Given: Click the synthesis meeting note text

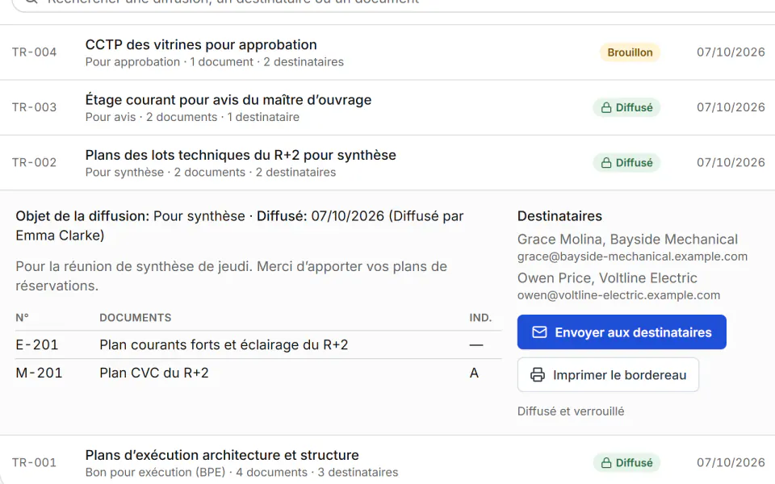Looking at the screenshot, I should (x=232, y=276).
